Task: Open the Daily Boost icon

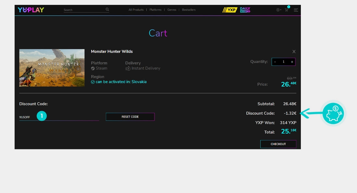Action: pos(245,10)
